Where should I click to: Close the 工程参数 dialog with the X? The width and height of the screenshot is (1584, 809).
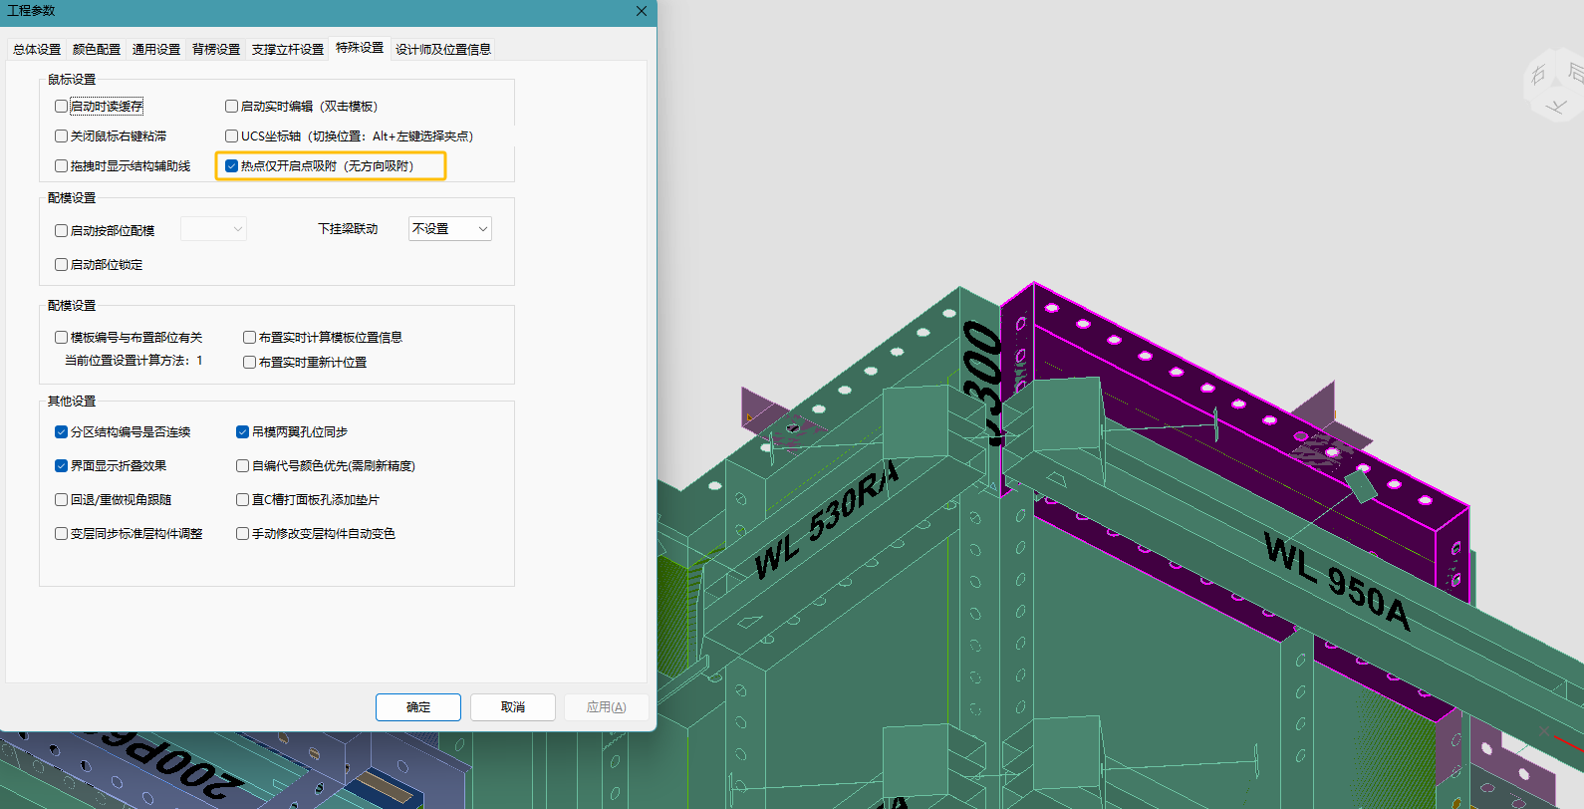point(642,11)
